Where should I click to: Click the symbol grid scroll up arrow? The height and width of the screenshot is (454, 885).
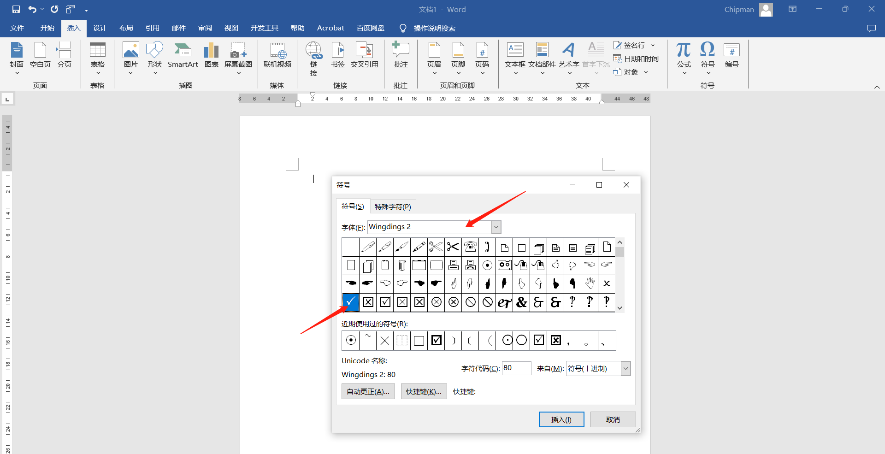[619, 242]
